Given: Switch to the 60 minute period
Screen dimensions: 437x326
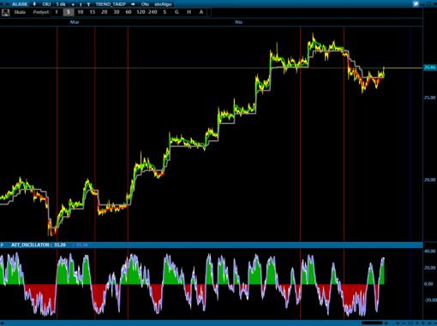Looking at the screenshot, I should click(129, 12).
